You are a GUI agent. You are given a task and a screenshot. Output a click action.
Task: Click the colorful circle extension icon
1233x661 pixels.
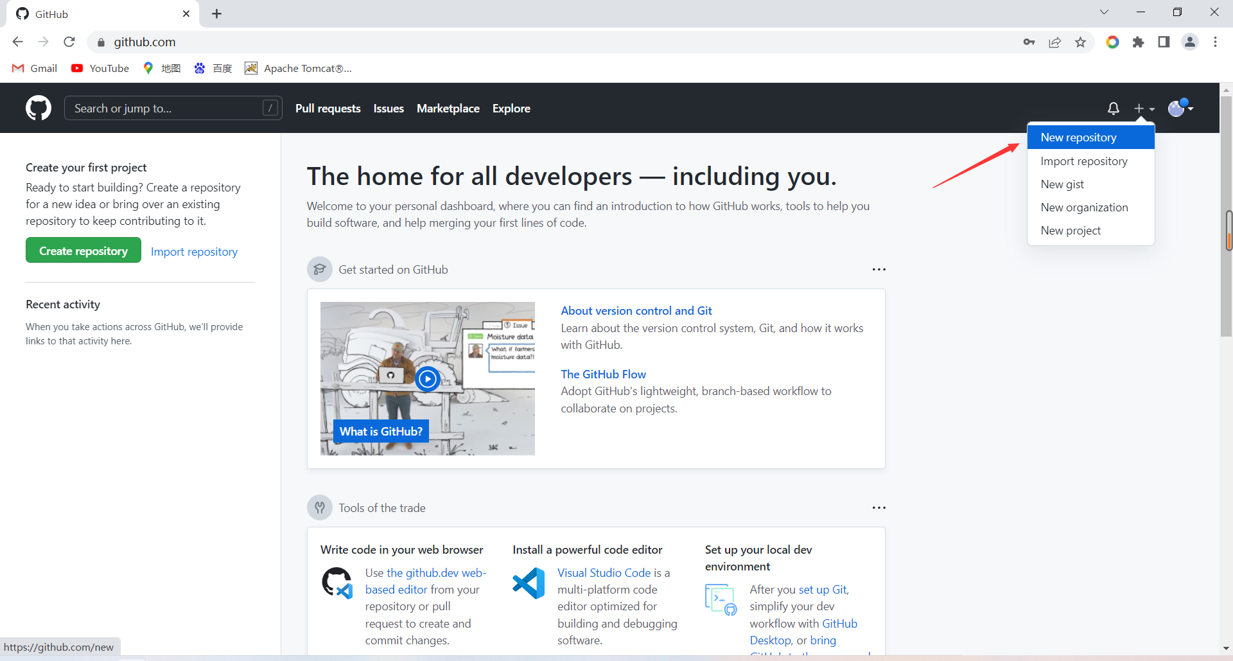1112,42
